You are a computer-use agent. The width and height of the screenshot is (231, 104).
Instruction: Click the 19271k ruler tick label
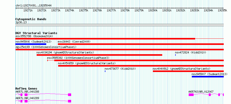(28, 10)
